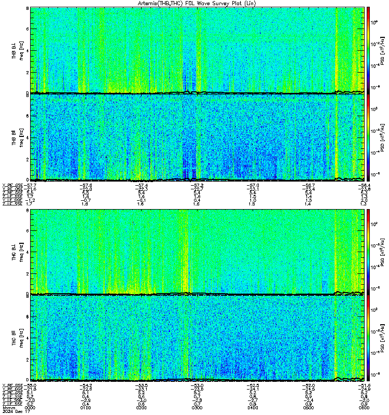Click the color bar beside the THC B⊥ spectrogram
This screenshot has width=389, height=415.
pyautogui.click(x=368, y=252)
